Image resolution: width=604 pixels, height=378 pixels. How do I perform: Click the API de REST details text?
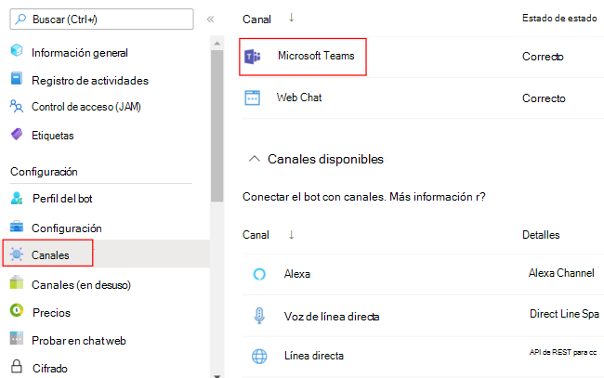563,352
